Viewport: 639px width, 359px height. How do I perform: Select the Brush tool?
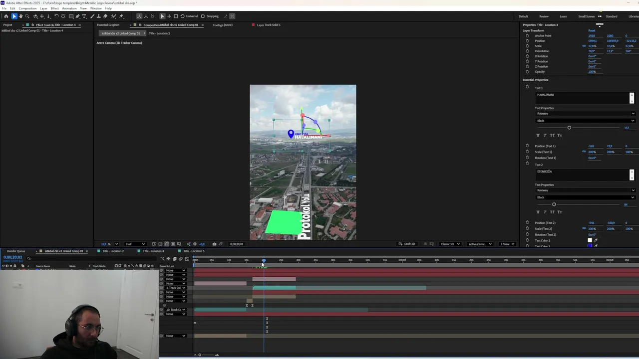click(x=92, y=16)
